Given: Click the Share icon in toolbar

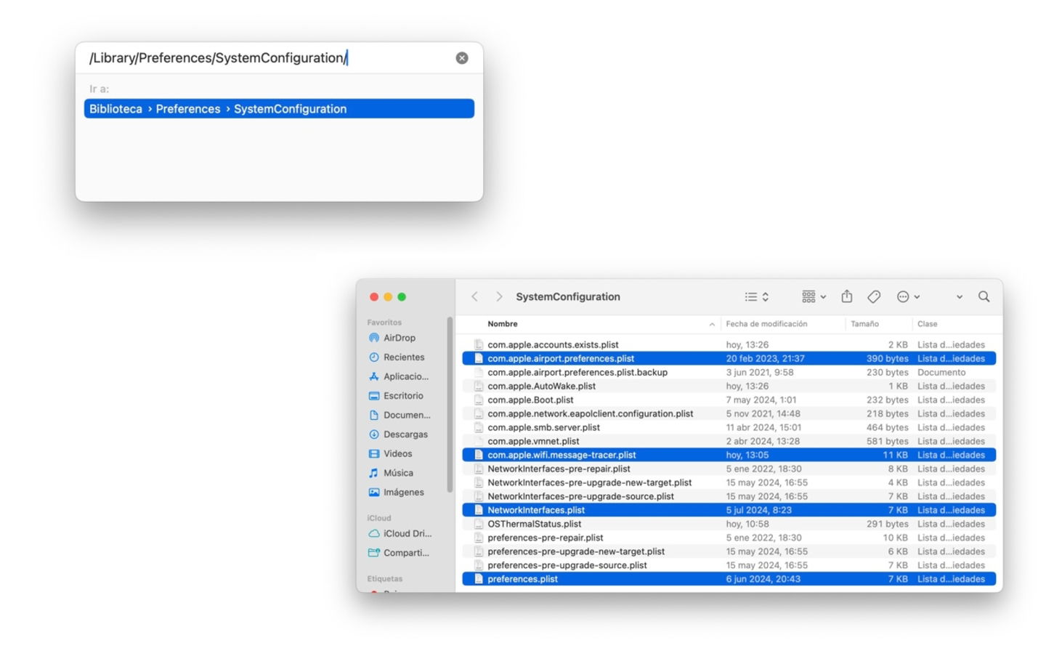Looking at the screenshot, I should tap(847, 296).
